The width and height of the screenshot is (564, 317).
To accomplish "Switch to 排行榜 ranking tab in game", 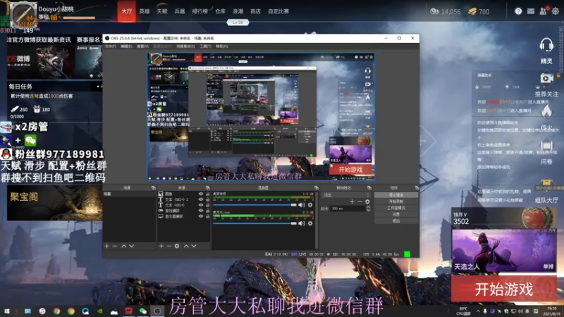I will (x=200, y=11).
